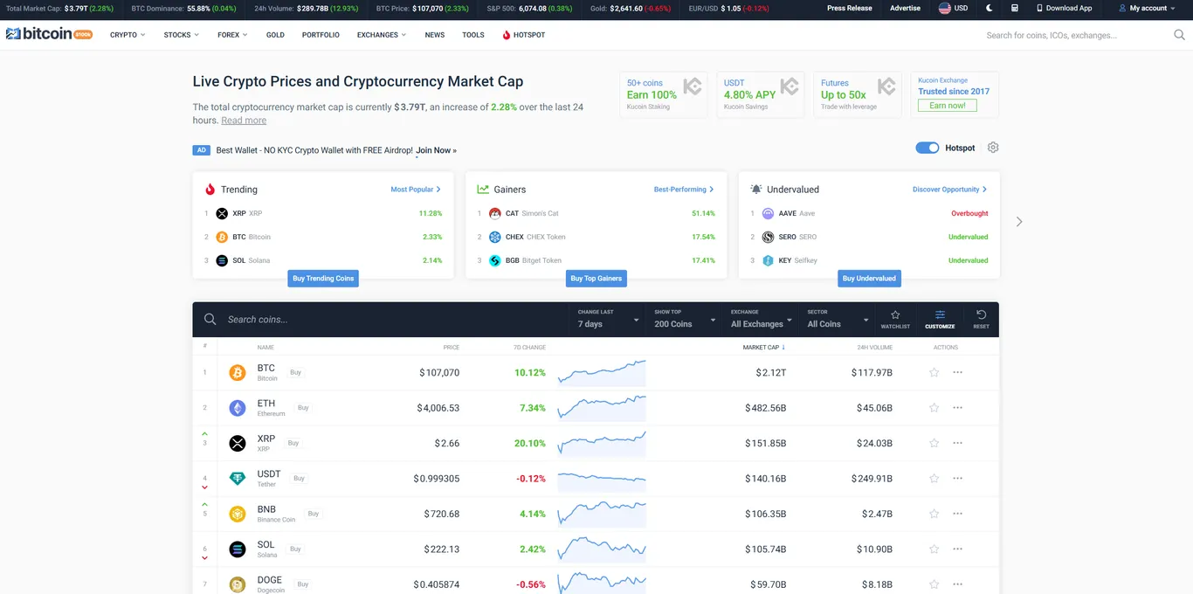Viewport: 1193px width, 594px height.
Task: Show next cards with right arrow
Action: pyautogui.click(x=1019, y=222)
